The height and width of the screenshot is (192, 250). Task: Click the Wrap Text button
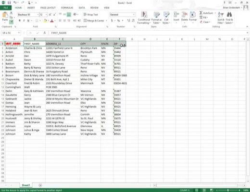tap(91, 14)
